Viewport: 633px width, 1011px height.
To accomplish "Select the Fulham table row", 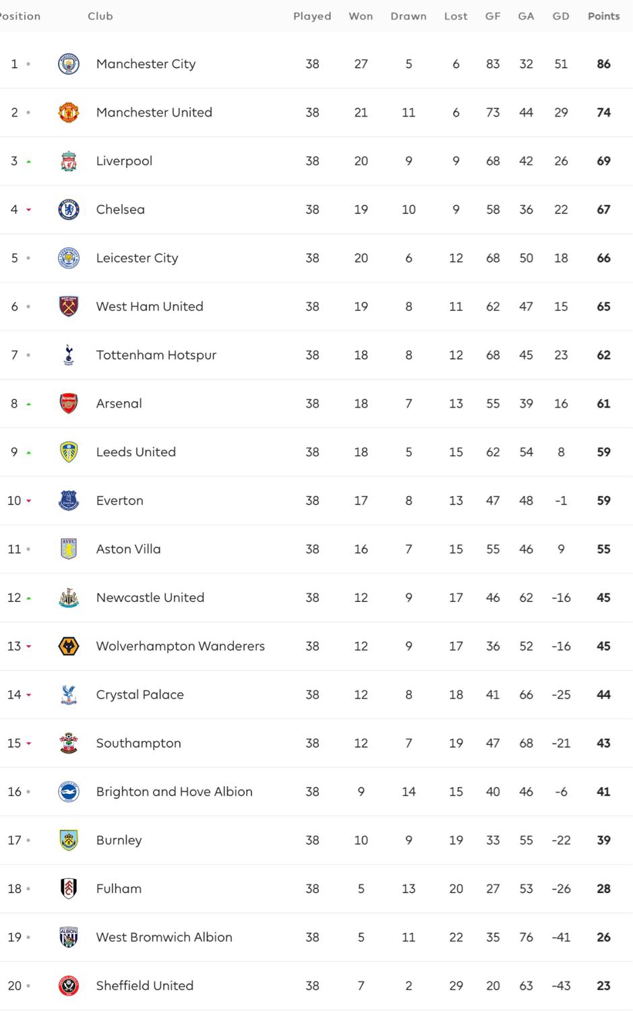I will (316, 889).
